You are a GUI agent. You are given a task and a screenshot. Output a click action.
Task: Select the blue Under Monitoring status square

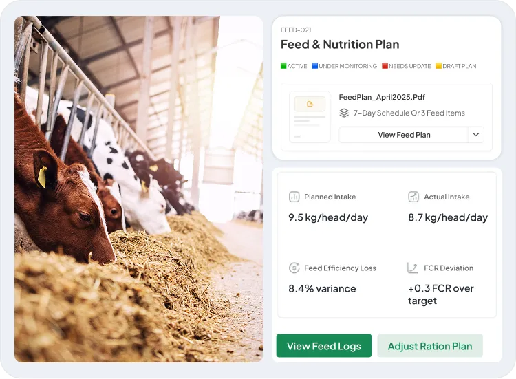click(x=315, y=66)
